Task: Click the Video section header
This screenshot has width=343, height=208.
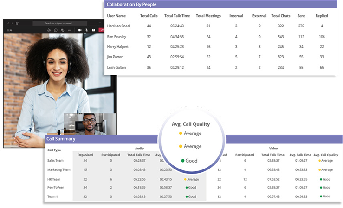Action: click(x=273, y=148)
